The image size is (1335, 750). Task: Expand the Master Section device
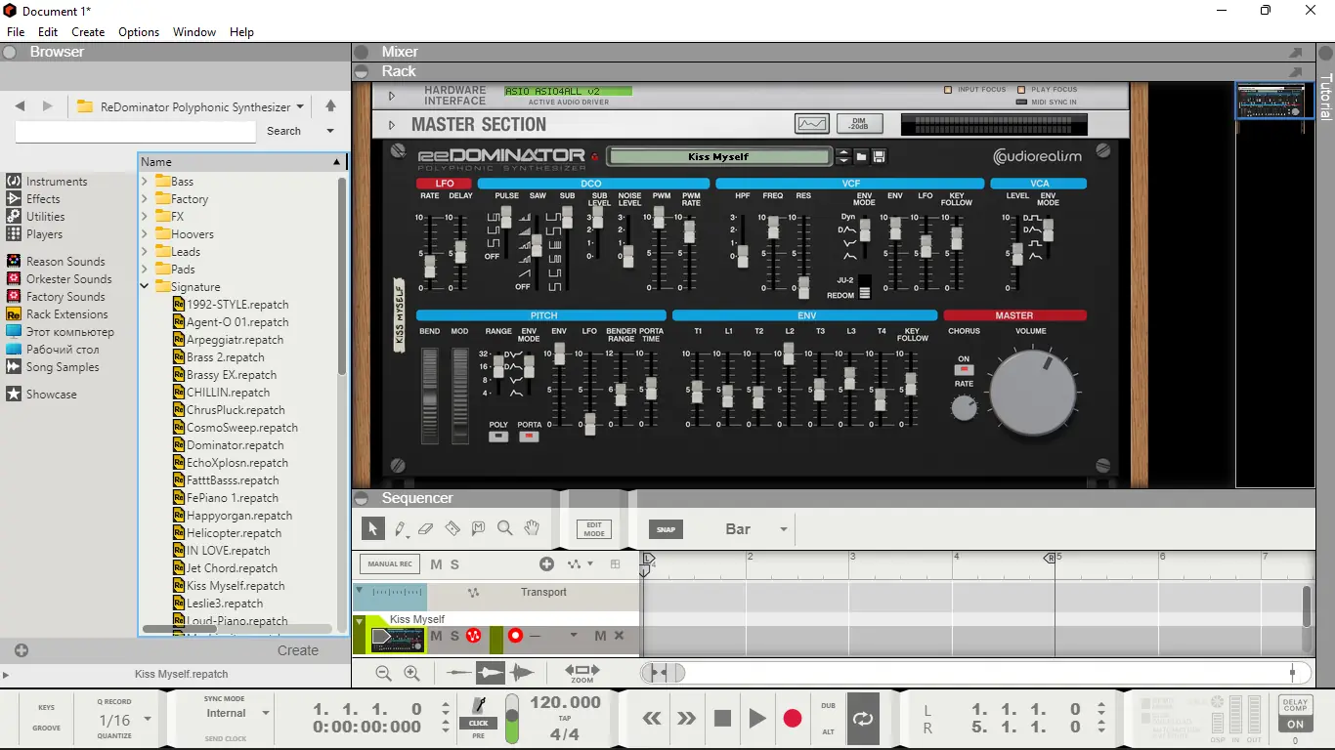click(392, 125)
